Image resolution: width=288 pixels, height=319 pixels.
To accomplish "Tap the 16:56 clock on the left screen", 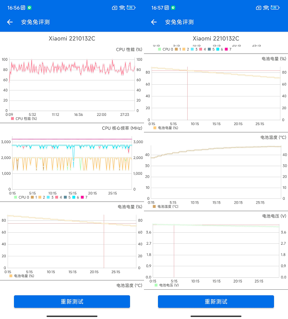I will [13, 8].
